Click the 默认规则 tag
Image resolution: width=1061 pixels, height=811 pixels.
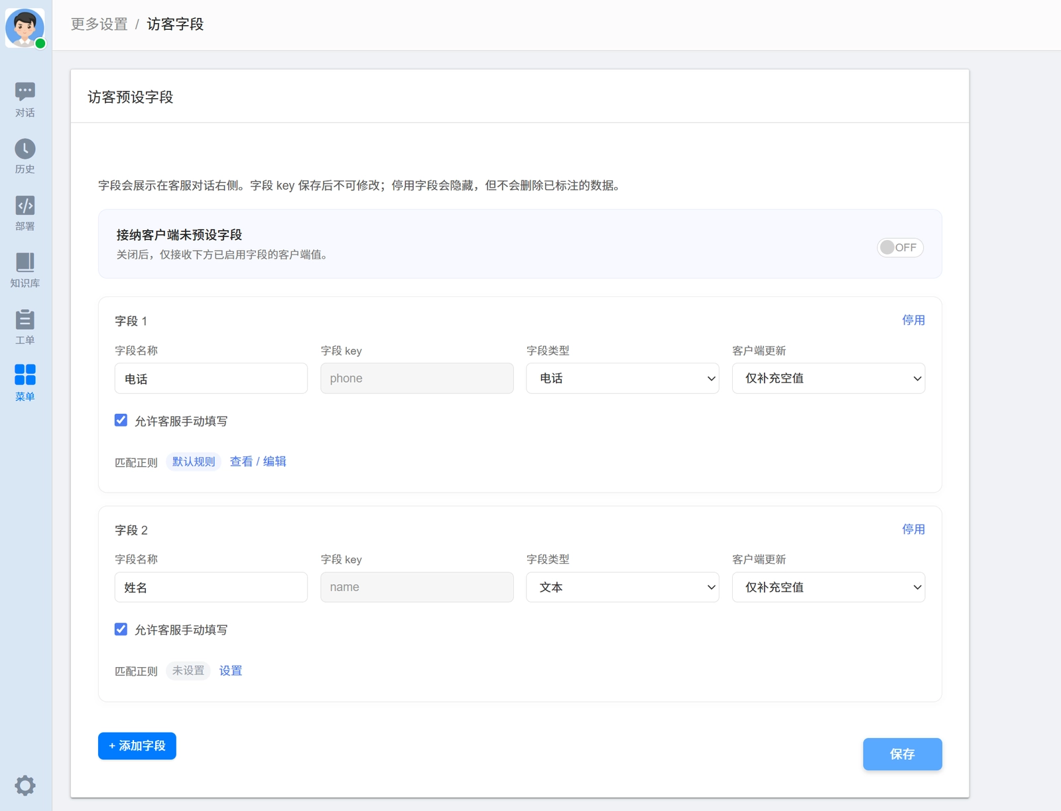pyautogui.click(x=194, y=462)
